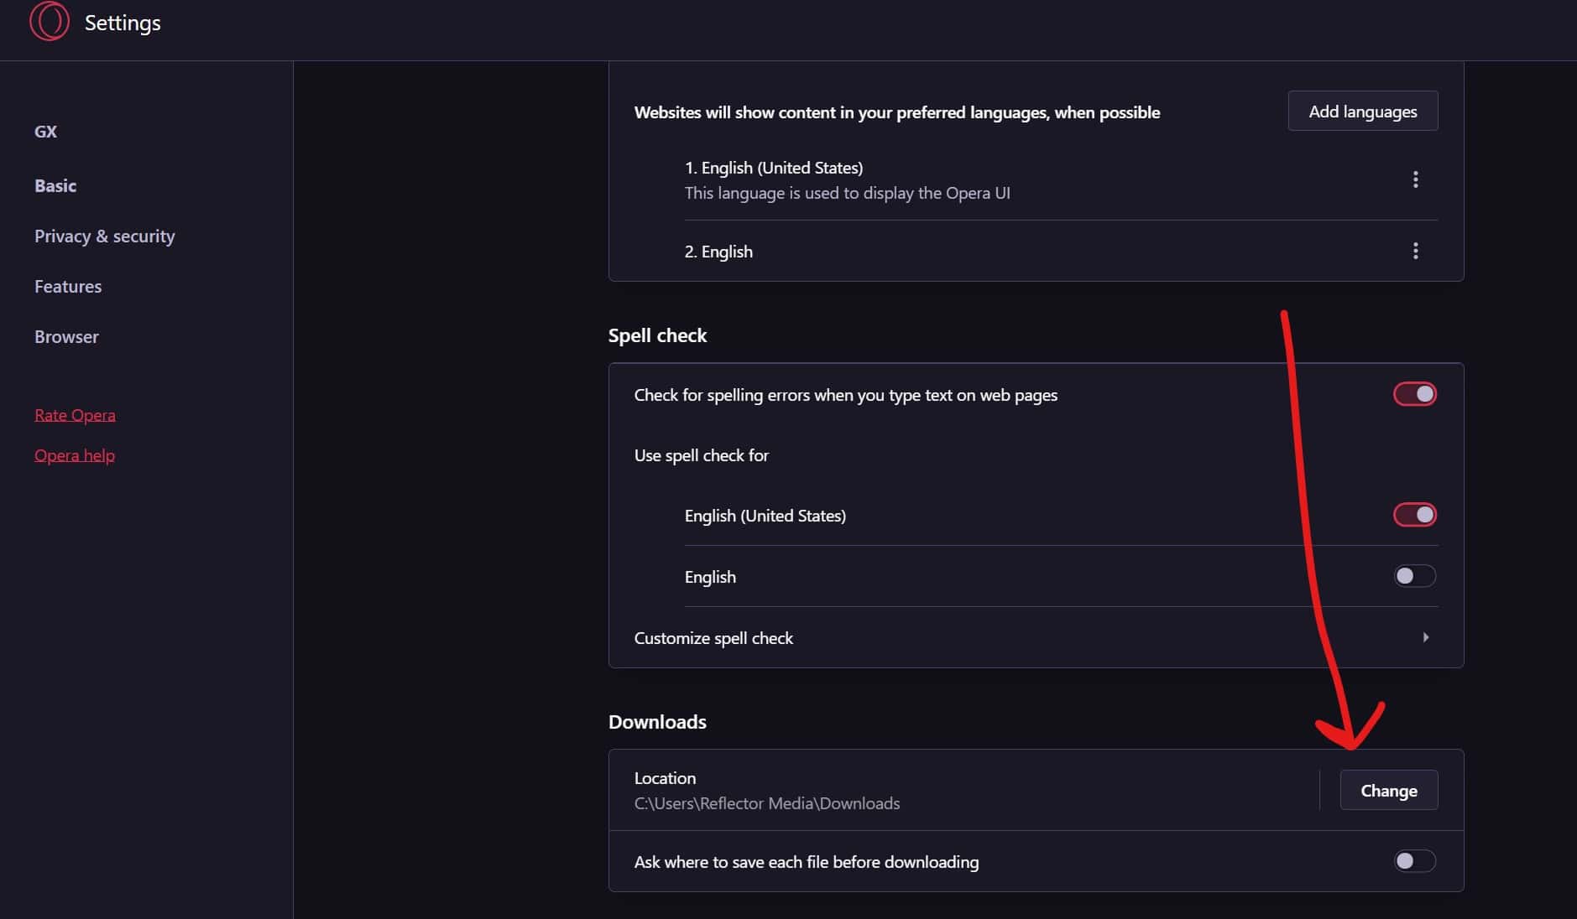Click Add languages button

point(1363,112)
